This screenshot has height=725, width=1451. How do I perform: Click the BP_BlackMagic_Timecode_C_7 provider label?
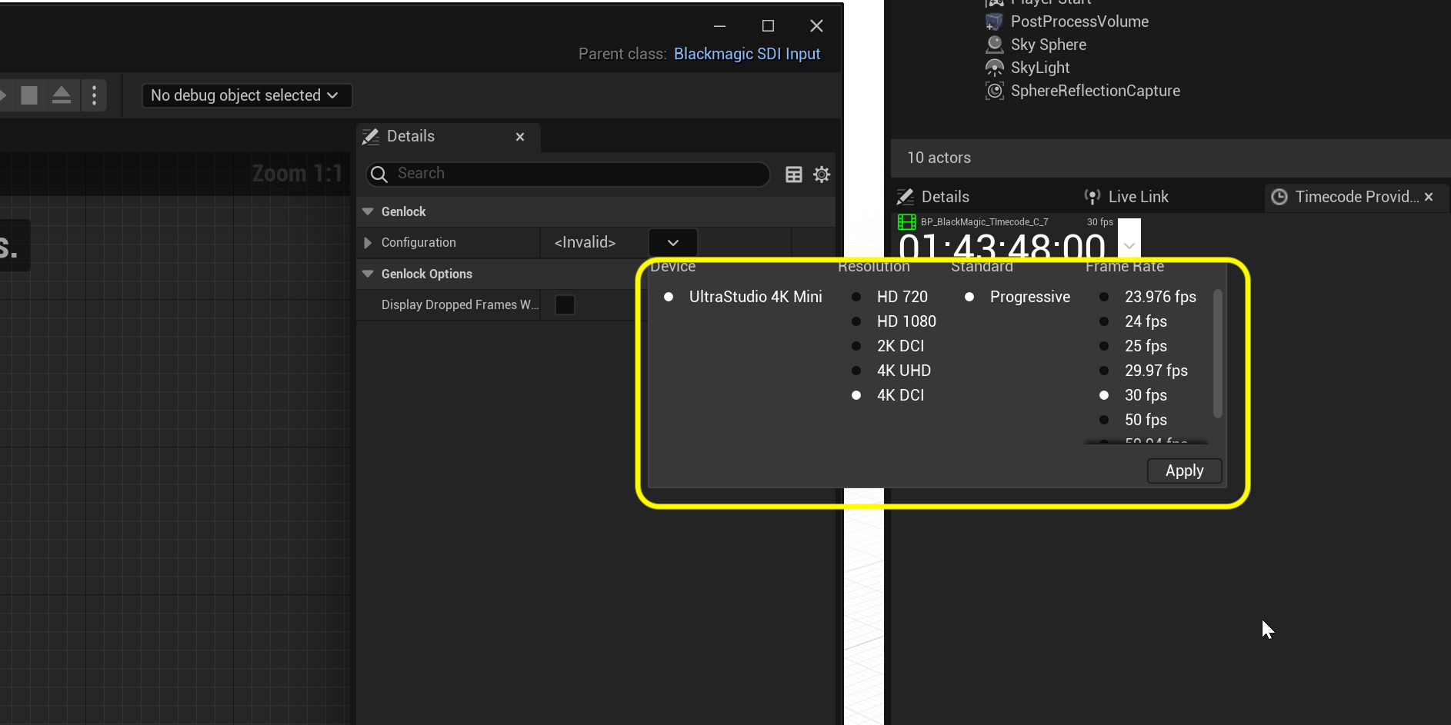point(984,222)
